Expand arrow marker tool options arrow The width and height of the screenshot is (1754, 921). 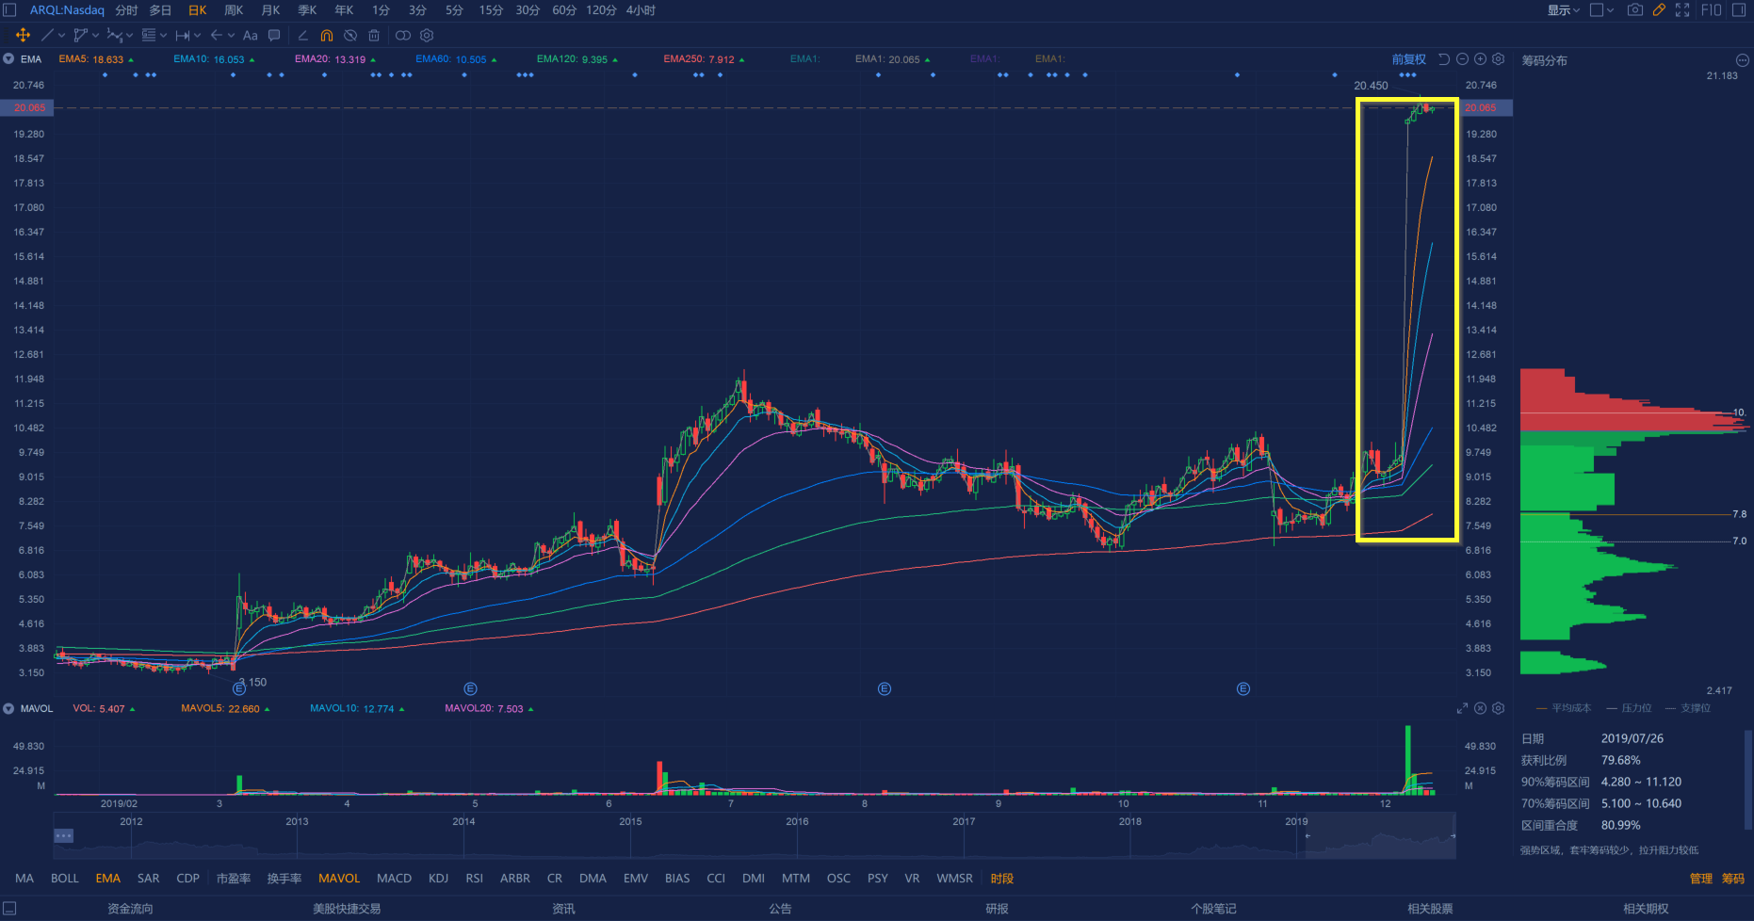[231, 36]
